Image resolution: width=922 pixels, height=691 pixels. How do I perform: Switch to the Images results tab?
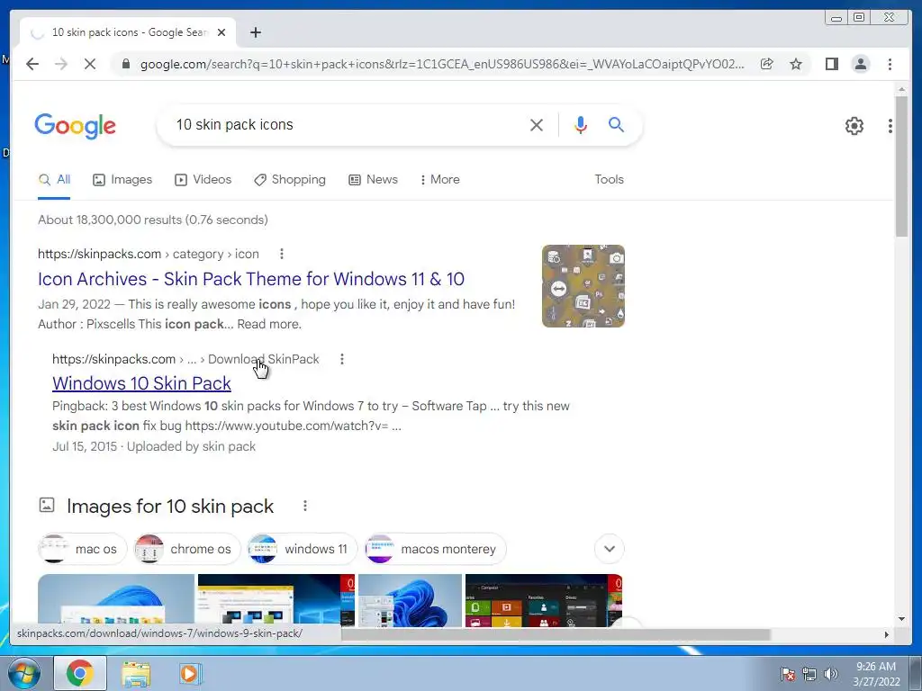coord(122,180)
